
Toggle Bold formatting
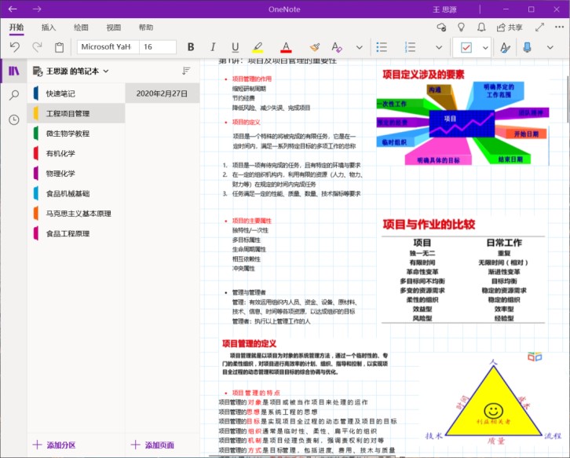[x=192, y=47]
